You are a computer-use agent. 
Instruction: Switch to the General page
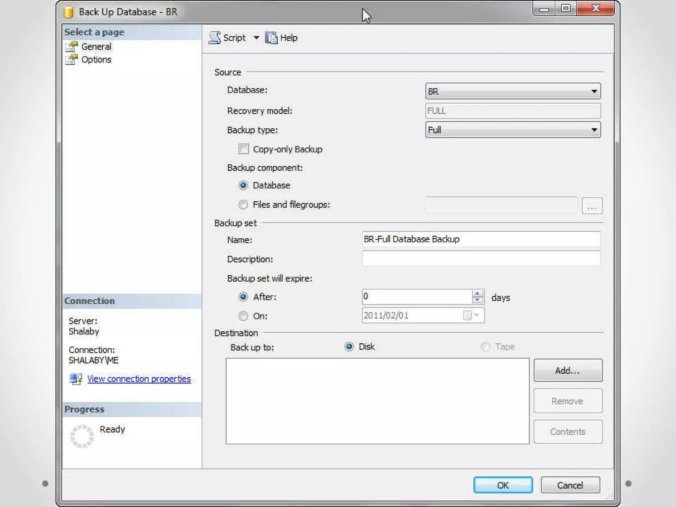[x=96, y=47]
